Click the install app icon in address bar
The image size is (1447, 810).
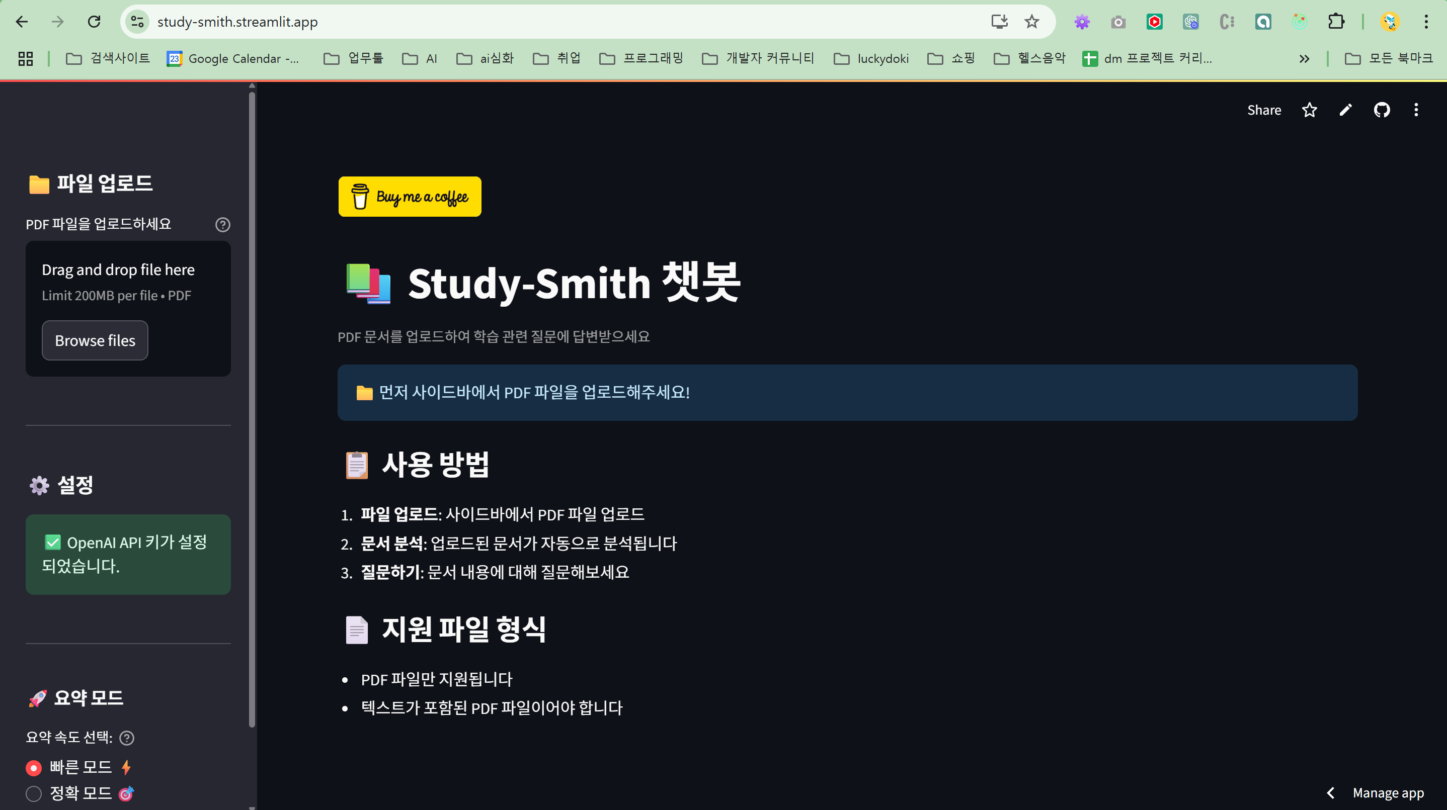pos(999,22)
